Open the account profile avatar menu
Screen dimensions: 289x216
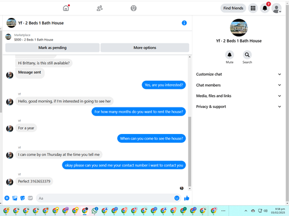(276, 9)
